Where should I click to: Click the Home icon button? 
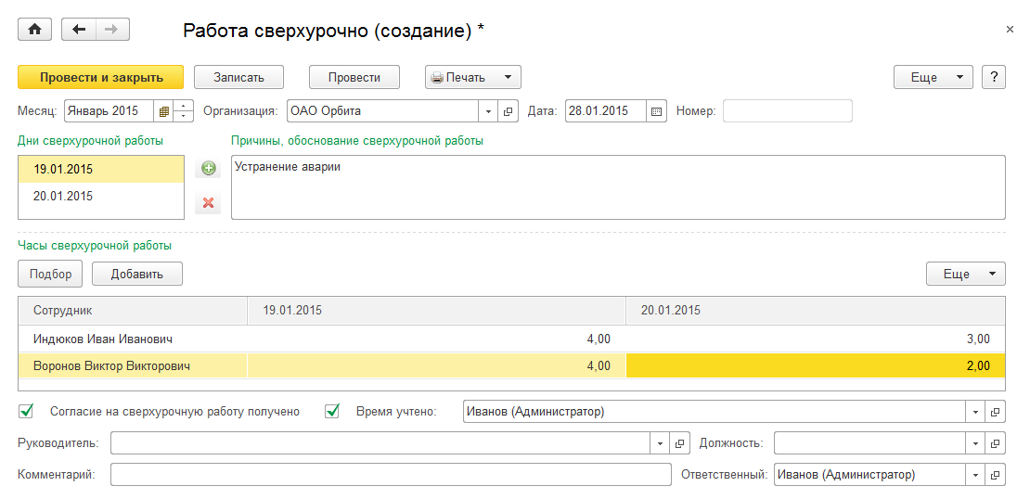[35, 30]
